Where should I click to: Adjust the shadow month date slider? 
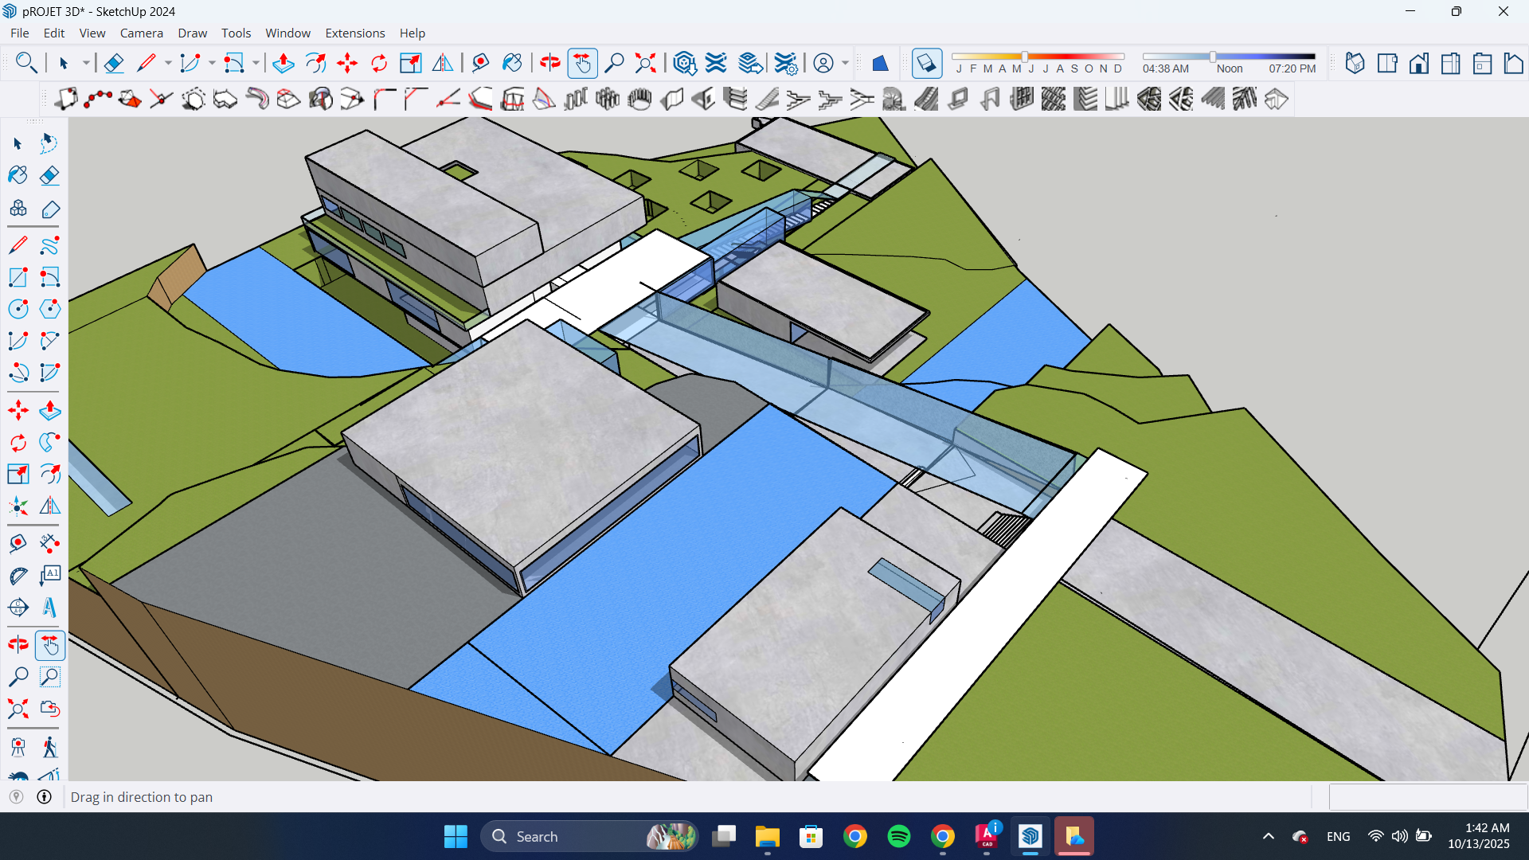(x=1025, y=57)
